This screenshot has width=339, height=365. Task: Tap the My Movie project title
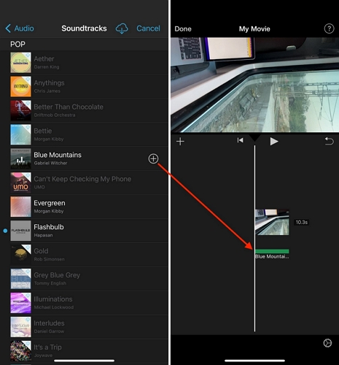click(x=254, y=29)
